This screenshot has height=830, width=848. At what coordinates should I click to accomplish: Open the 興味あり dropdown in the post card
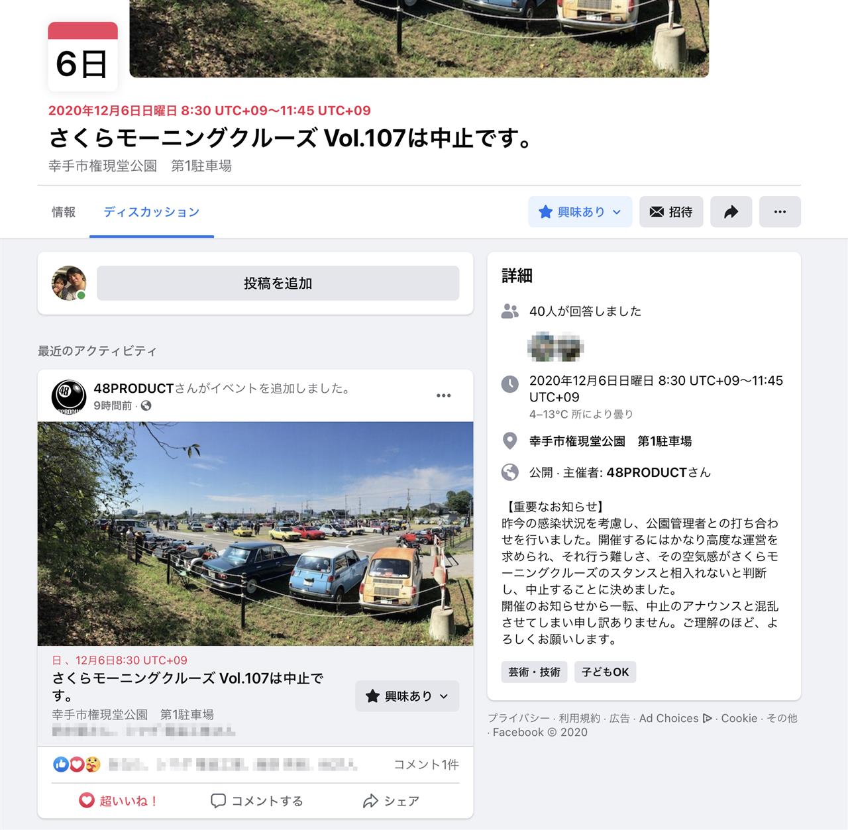pyautogui.click(x=407, y=696)
